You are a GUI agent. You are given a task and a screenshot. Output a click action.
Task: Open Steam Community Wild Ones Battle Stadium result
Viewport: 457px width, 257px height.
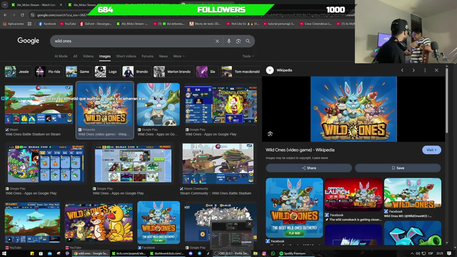[x=218, y=164]
